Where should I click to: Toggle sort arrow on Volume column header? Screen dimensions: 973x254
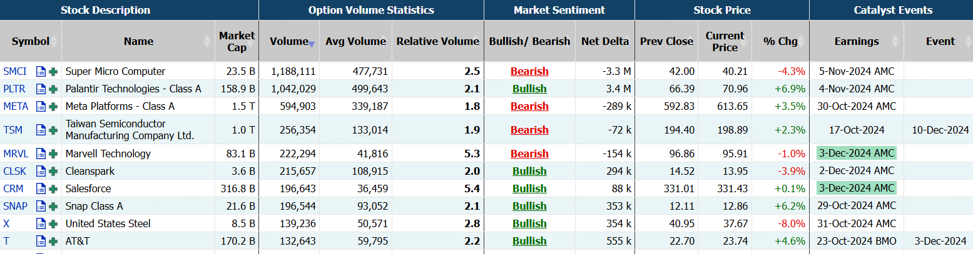pyautogui.click(x=312, y=43)
